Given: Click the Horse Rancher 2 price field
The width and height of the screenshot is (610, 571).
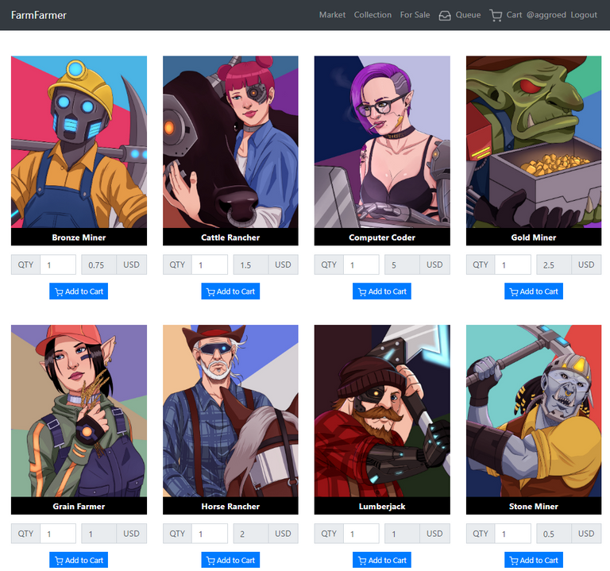Looking at the screenshot, I should [x=250, y=534].
